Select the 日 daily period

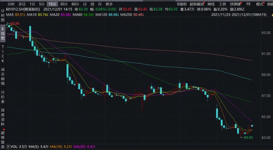(x=85, y=4)
